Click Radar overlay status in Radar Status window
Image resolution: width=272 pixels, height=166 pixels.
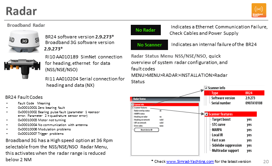(x=148, y=111)
